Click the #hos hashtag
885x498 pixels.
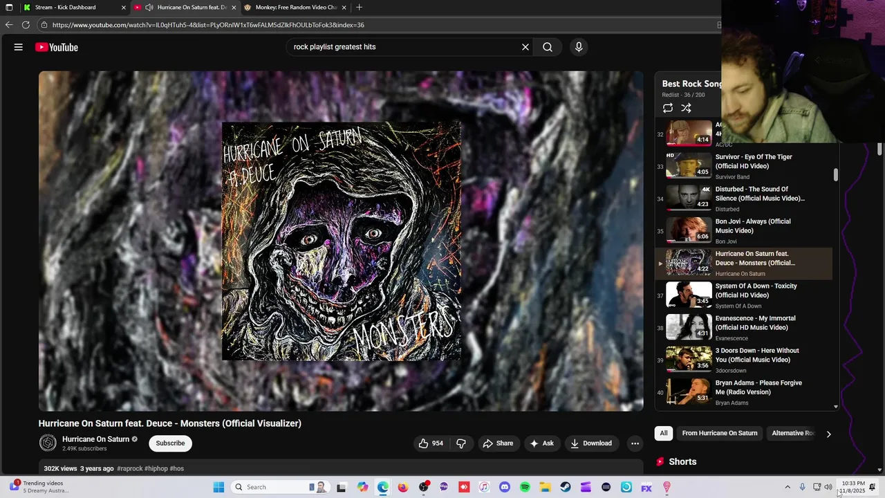(x=176, y=468)
